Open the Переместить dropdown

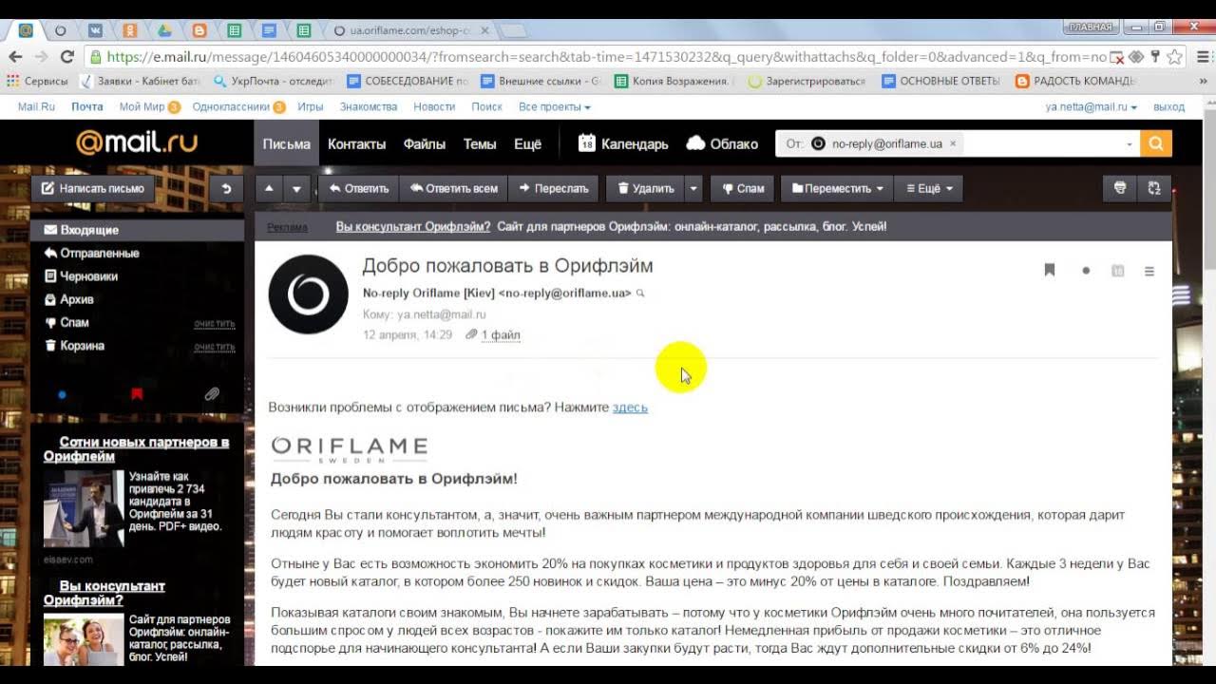[x=837, y=188]
